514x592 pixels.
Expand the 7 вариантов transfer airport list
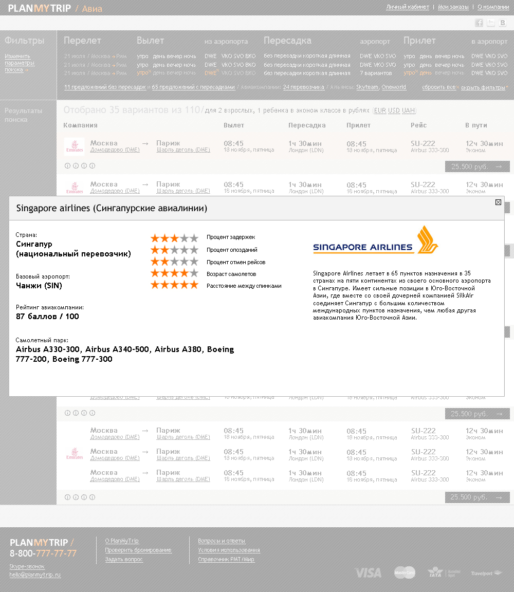point(376,73)
